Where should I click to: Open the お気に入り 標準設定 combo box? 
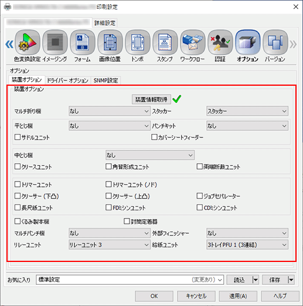[x=130, y=280]
